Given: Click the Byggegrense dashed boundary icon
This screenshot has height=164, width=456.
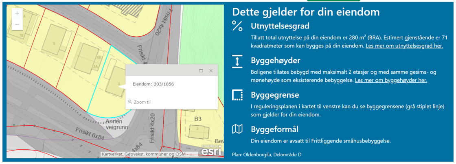Looking at the screenshot, I should tap(237, 95).
